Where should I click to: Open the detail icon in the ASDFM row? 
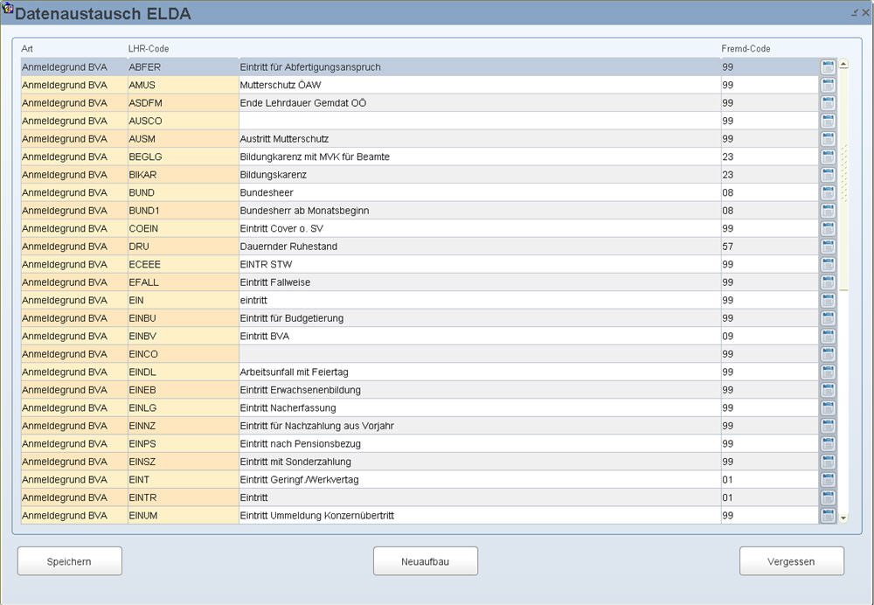[828, 102]
